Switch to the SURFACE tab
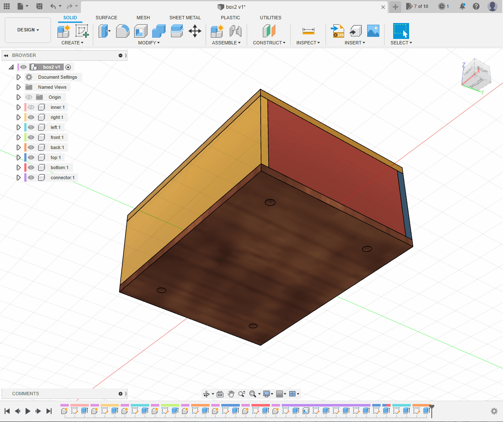The width and height of the screenshot is (503, 422). (106, 18)
